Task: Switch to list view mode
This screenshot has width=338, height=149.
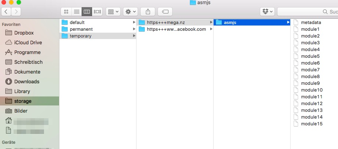Action: 77,12
